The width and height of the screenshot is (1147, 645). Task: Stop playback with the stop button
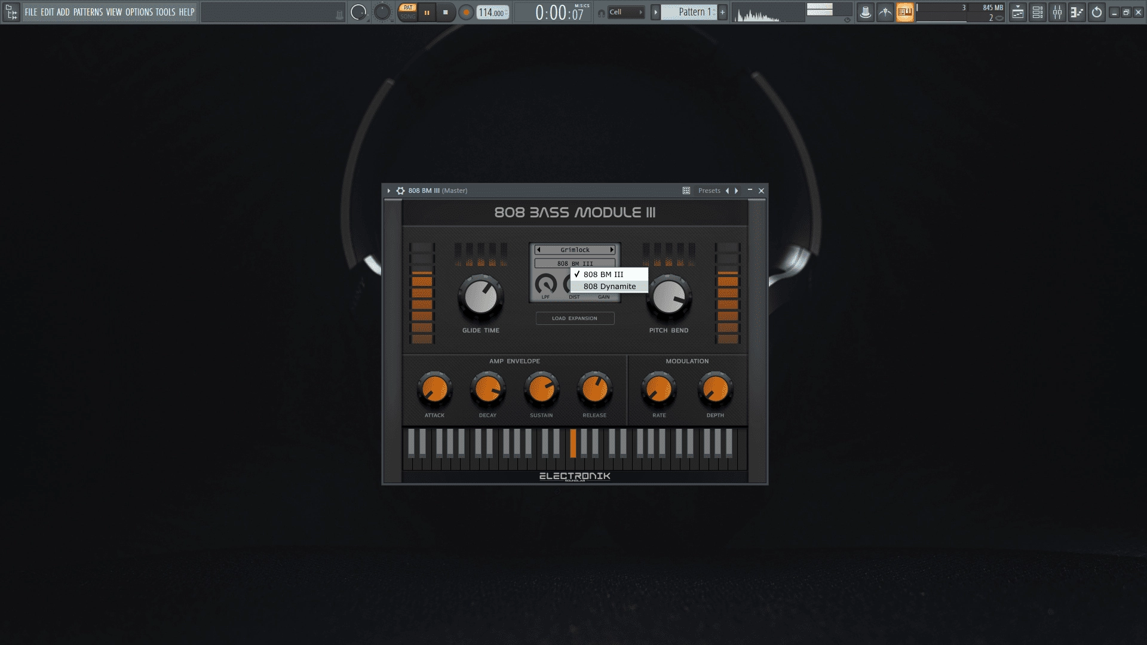tap(446, 12)
